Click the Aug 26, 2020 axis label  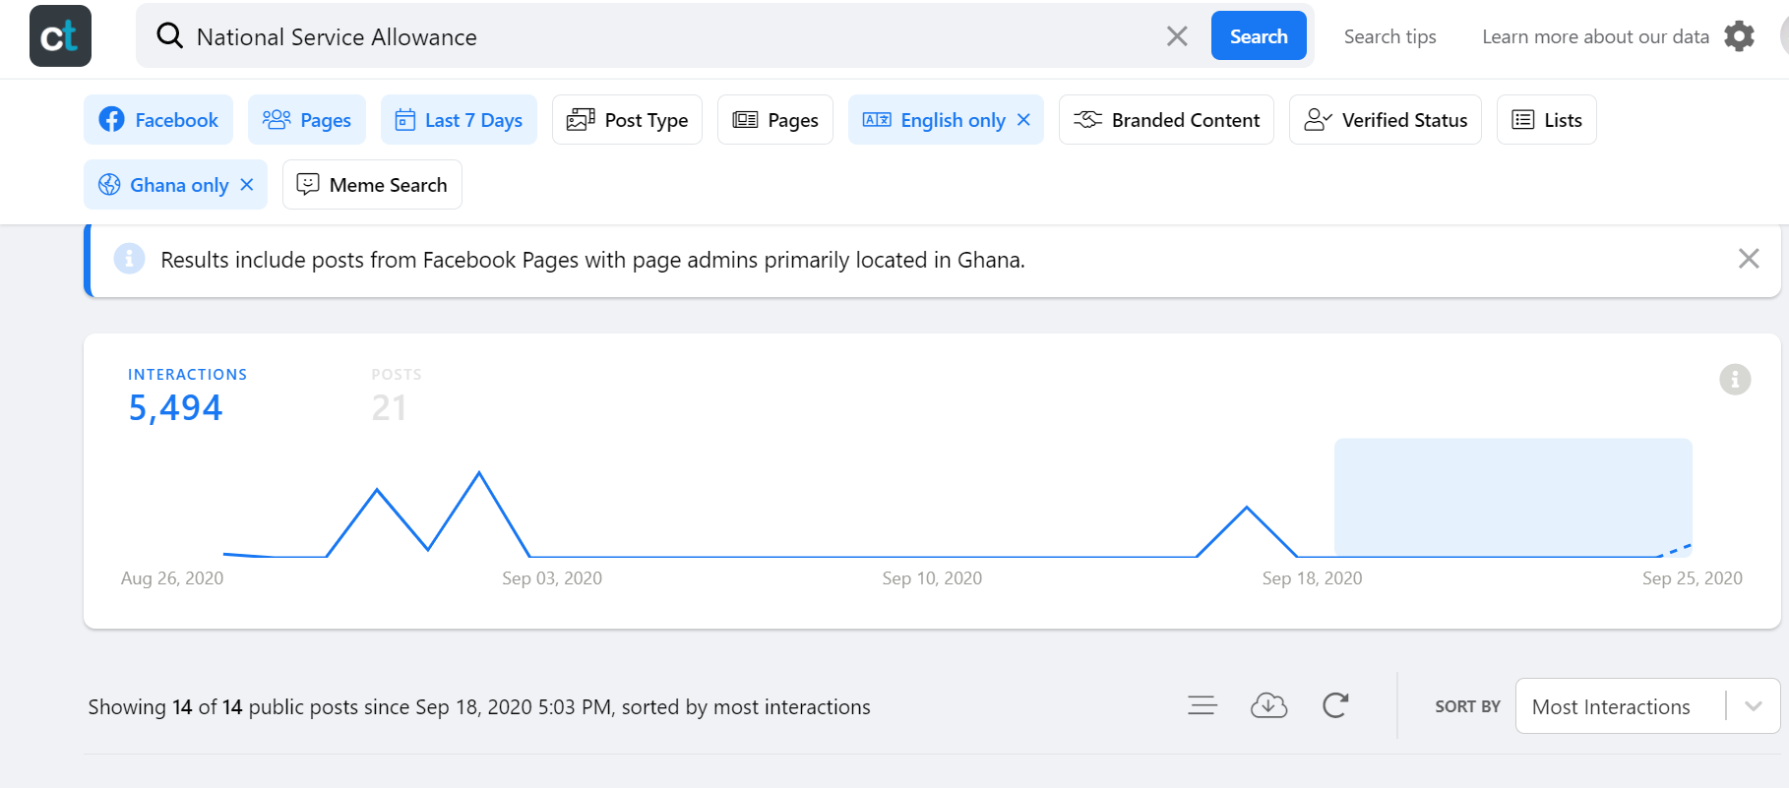click(172, 578)
